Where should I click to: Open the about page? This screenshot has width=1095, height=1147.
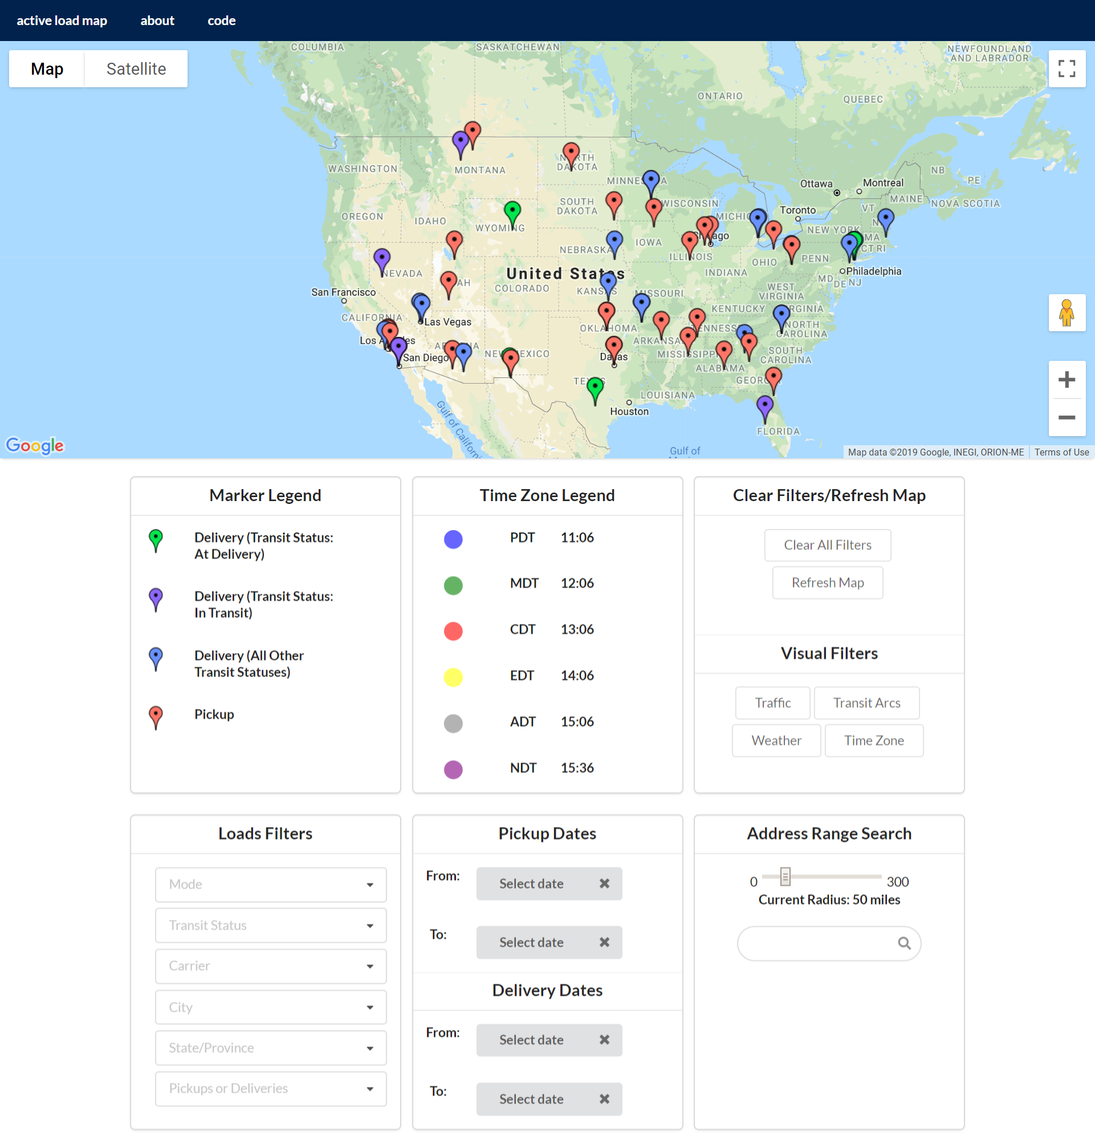(x=157, y=21)
